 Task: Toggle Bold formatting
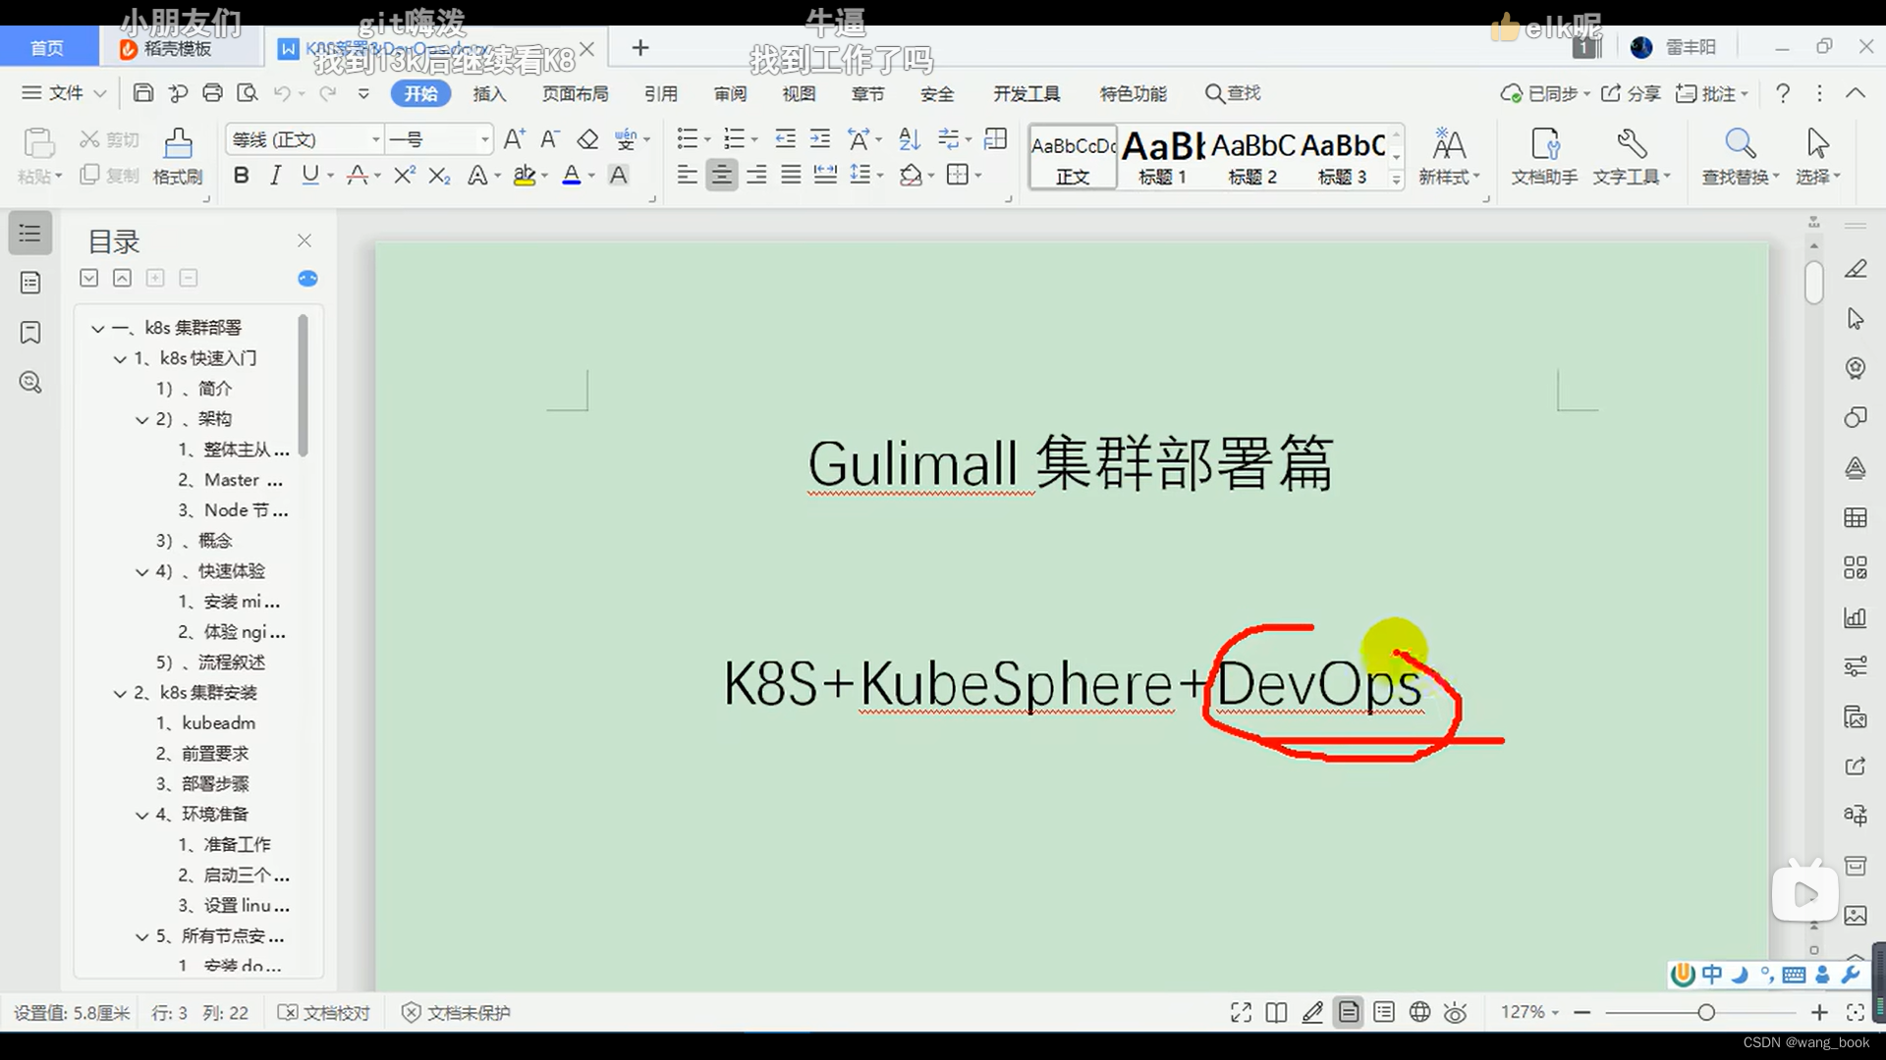coord(241,175)
